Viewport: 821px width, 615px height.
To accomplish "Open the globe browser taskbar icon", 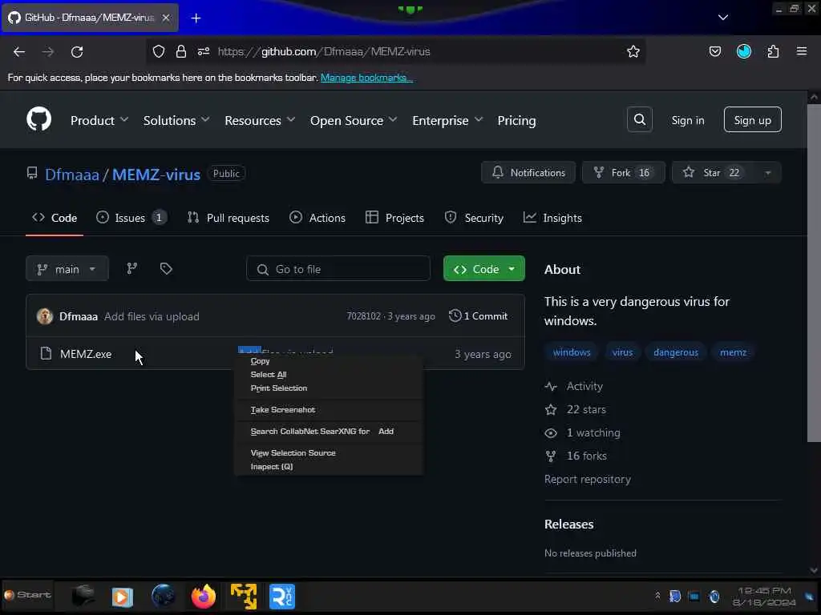I will [164, 596].
